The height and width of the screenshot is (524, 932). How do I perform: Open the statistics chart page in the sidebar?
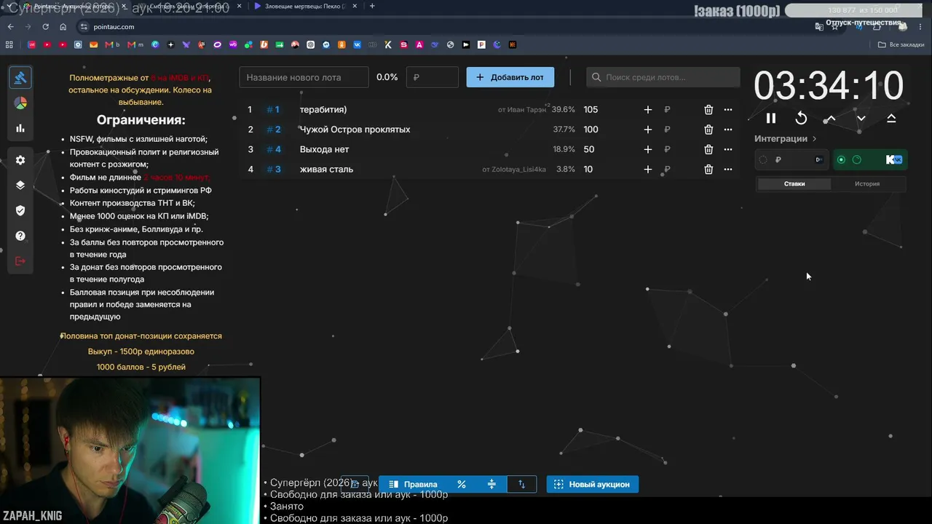point(20,128)
